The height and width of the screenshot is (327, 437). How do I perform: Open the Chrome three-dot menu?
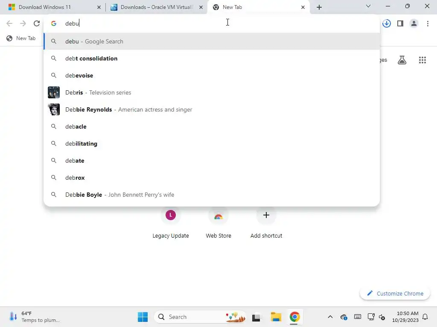[428, 23]
